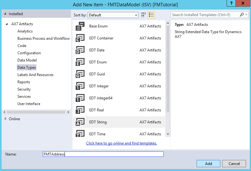Select the EDT Date template icon
The width and height of the screenshot is (251, 171).
(x=80, y=50)
